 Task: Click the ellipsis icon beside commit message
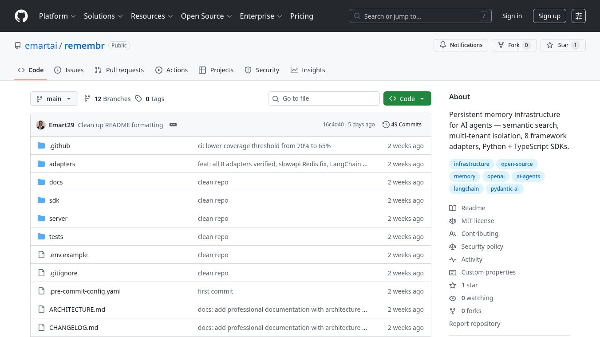(x=173, y=125)
